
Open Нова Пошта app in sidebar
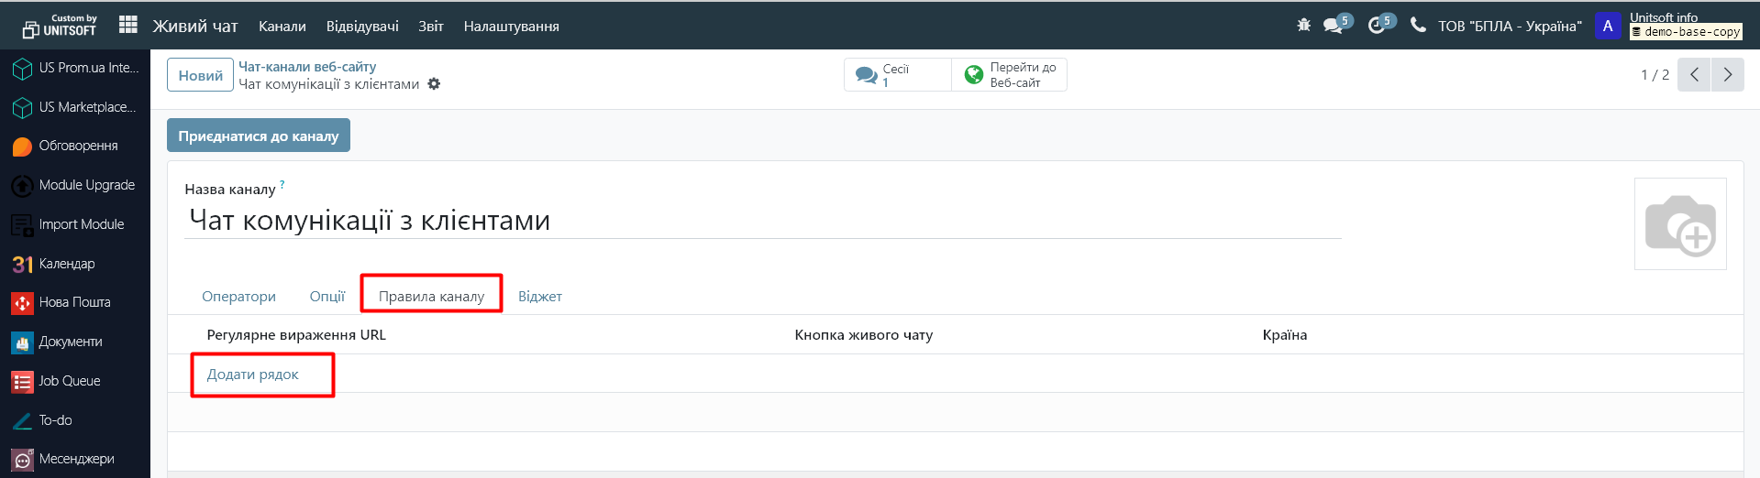pyautogui.click(x=74, y=302)
